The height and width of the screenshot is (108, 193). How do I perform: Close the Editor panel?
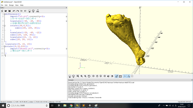(x=66, y=8)
